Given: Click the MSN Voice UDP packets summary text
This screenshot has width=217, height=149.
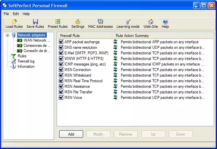Looking at the screenshot, I should tap(163, 98).
